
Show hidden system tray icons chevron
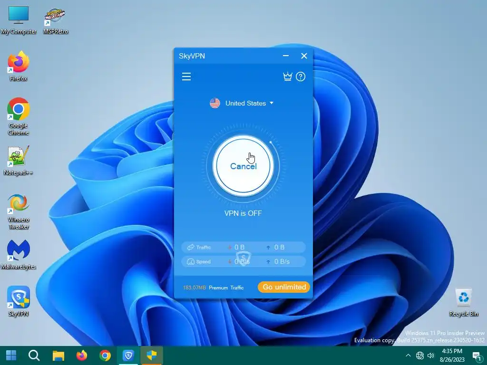coord(408,355)
